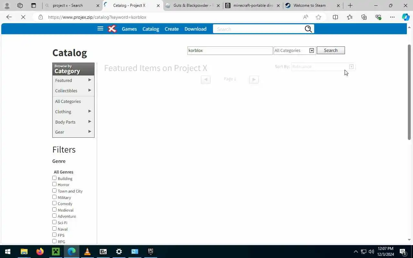413x258 pixels.
Task: Open the hamburger menu in site header
Action: point(100,29)
